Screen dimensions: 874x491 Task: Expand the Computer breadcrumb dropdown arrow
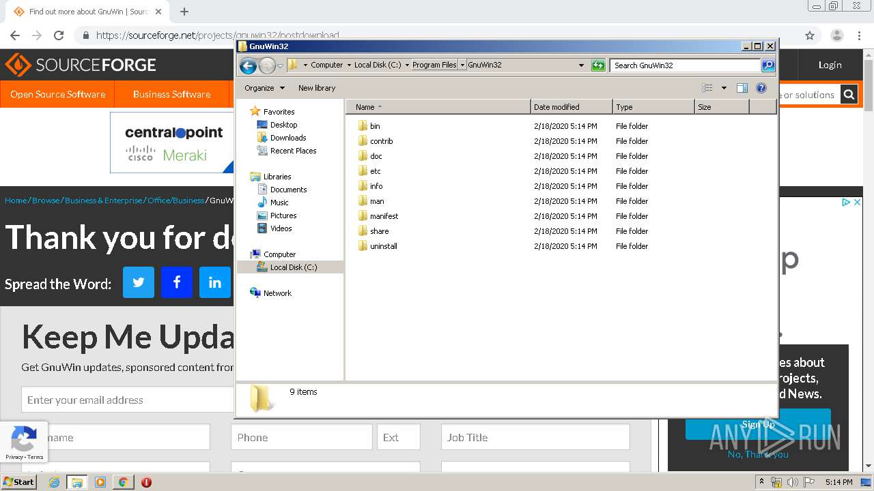349,65
